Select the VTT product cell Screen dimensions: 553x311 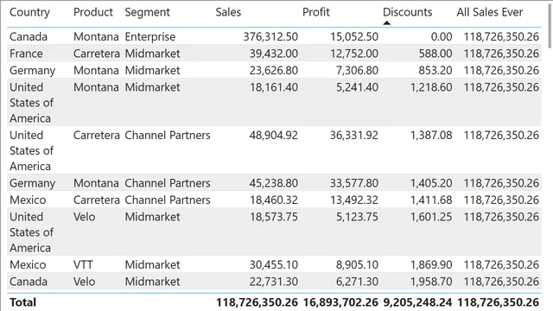point(83,265)
